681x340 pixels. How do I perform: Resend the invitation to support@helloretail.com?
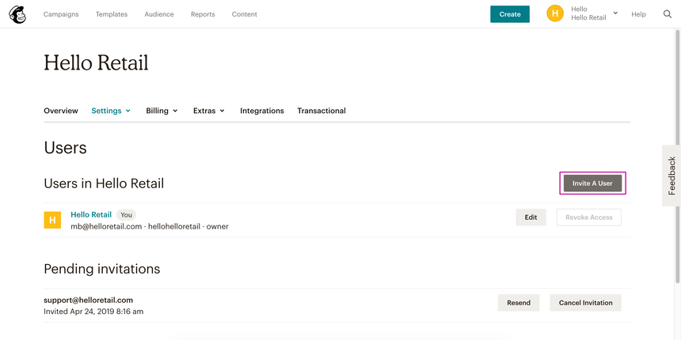[x=519, y=303]
